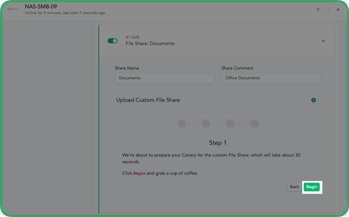Click the green info icon beside Upload Custom File Share

click(314, 100)
